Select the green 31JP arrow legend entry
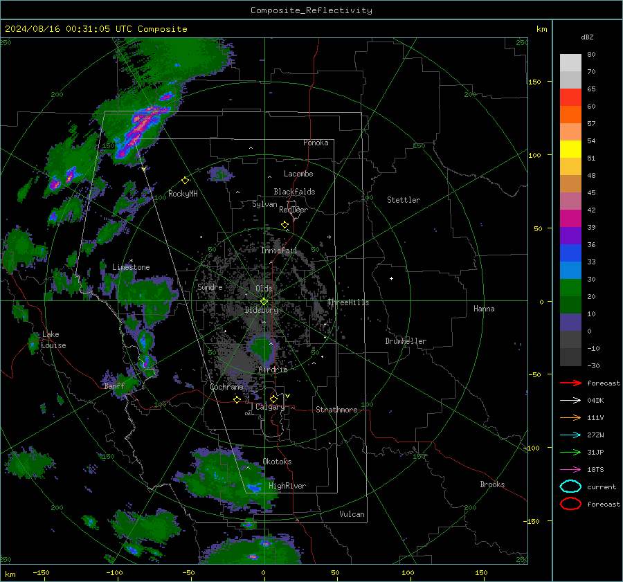Image resolution: width=623 pixels, height=582 pixels. [x=570, y=452]
